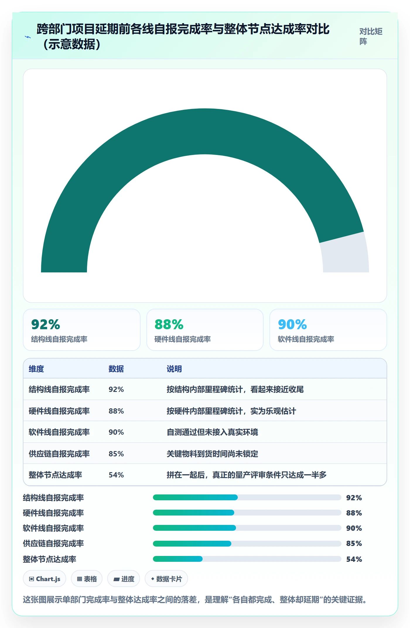The height and width of the screenshot is (628, 410).
Task: Click the footer caption about 单部门完成率与整体达成率
Action: (x=195, y=600)
